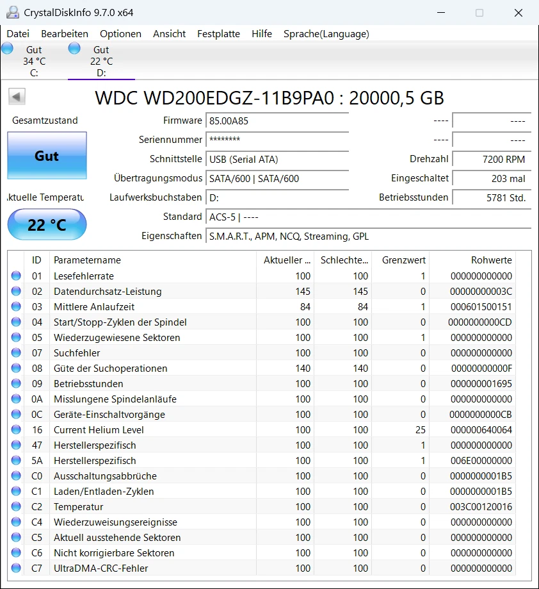Click the status dot beside Current Helium Level
Viewport: 539px width, 589px height.
pos(15,429)
